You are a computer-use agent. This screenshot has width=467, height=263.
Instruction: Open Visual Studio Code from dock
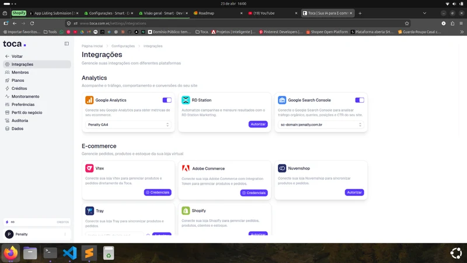[69, 253]
